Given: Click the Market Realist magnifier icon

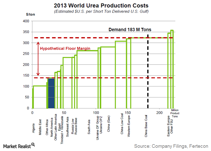Looking at the screenshot, I should 33,145.
